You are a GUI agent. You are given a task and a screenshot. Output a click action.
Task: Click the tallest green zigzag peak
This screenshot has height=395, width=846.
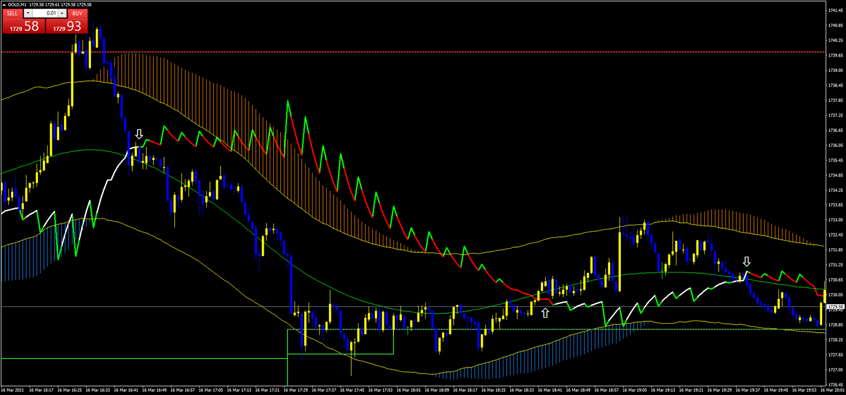tap(288, 101)
